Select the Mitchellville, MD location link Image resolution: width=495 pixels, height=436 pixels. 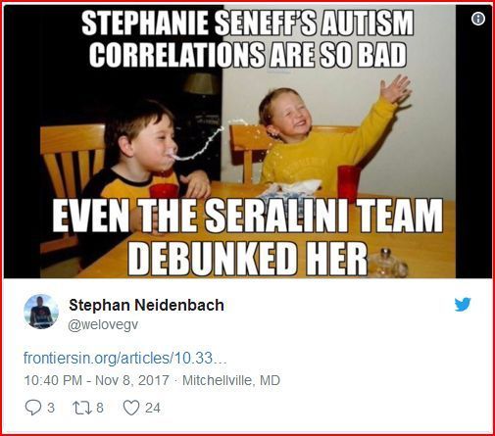click(231, 380)
